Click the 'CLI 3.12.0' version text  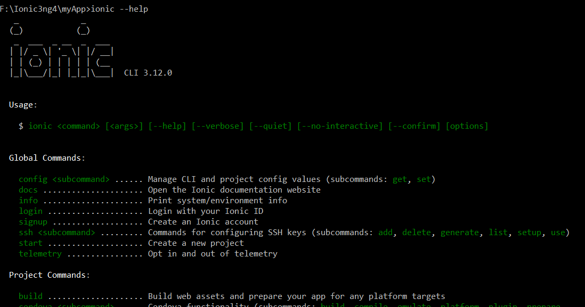point(148,73)
